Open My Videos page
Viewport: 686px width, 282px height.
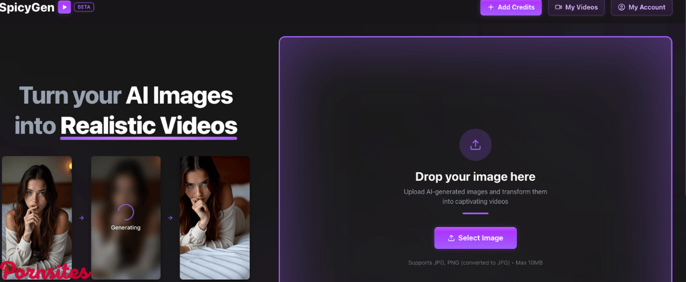coord(576,7)
